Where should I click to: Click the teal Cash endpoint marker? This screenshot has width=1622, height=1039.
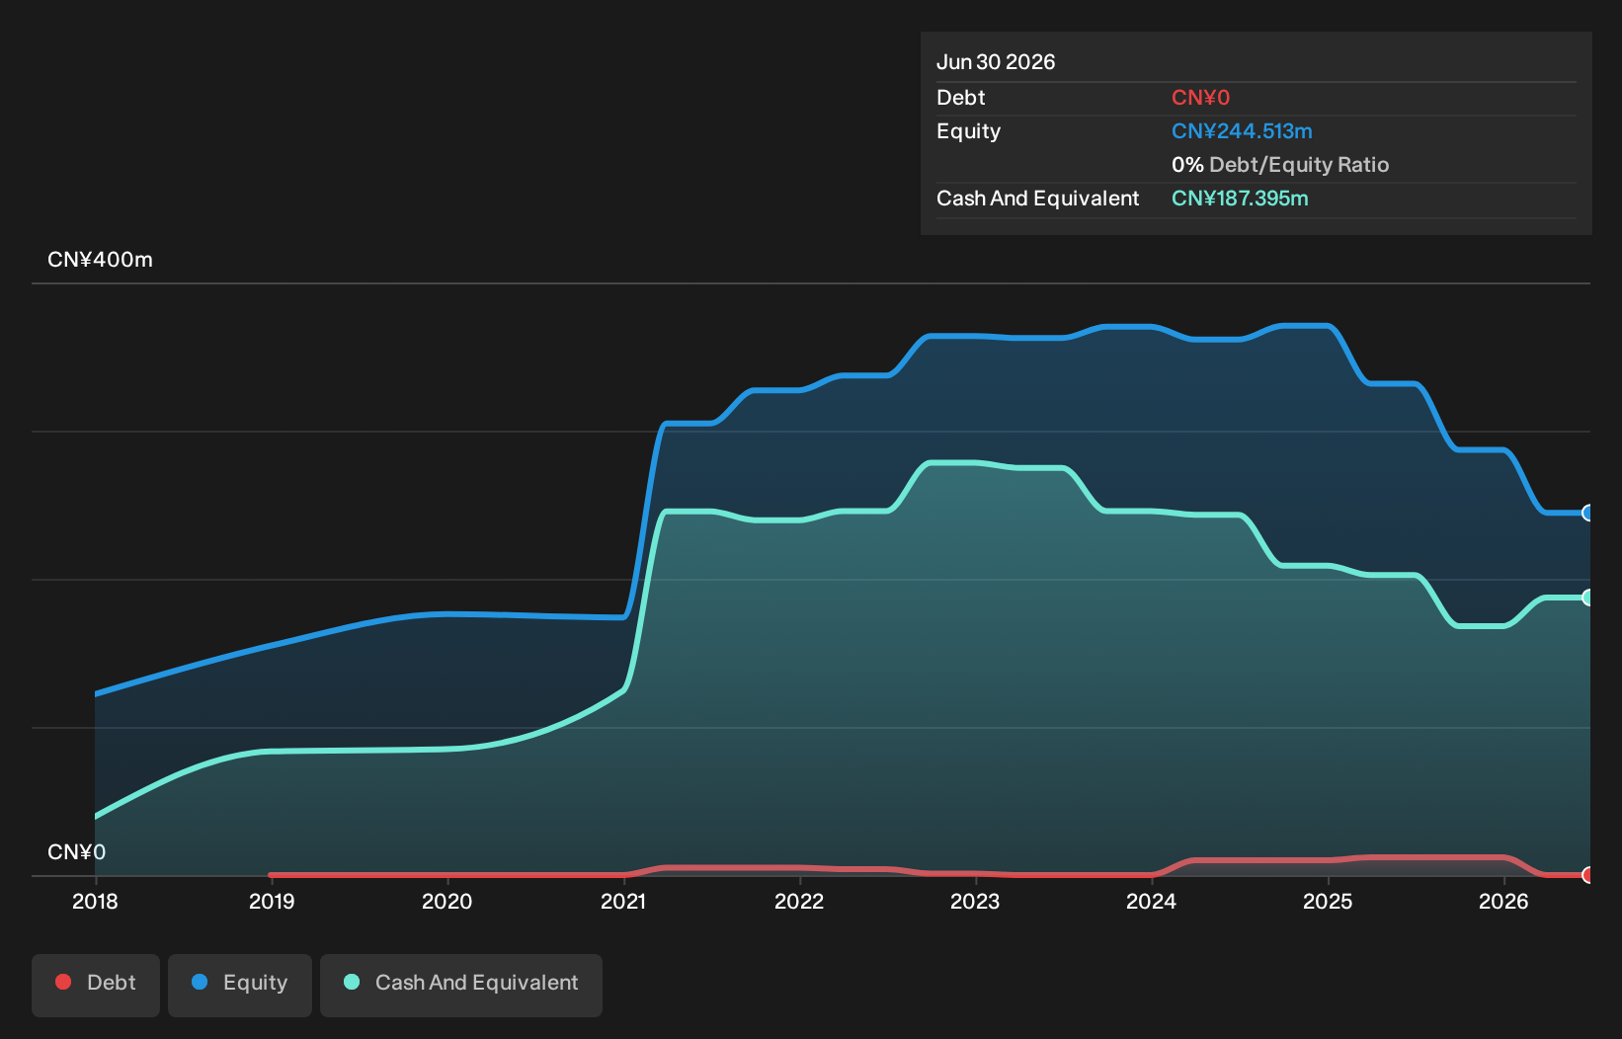coord(1588,598)
